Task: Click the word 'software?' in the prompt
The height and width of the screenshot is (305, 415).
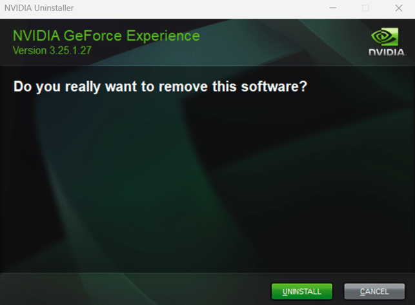Action: 274,86
